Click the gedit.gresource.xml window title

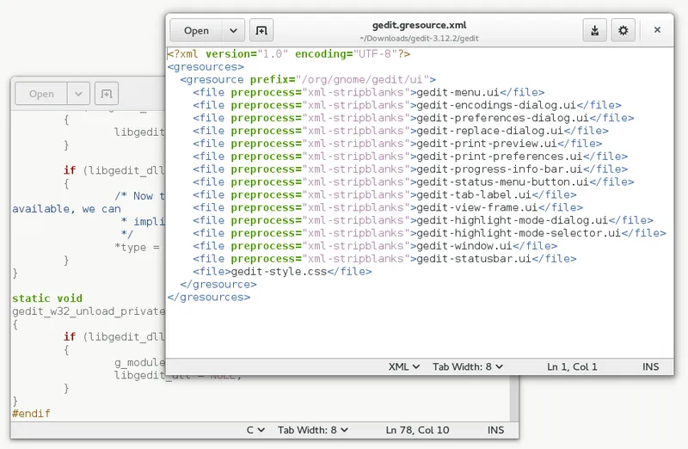click(419, 25)
